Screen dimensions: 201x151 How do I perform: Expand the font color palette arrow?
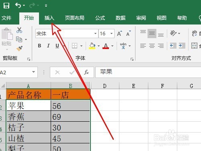[x=112, y=46]
